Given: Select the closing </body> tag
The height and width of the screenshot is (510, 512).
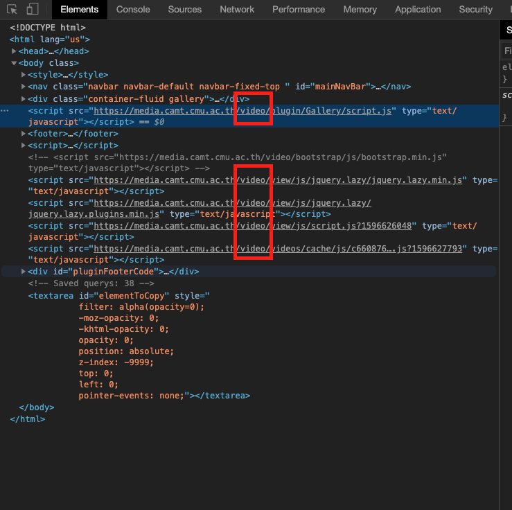Looking at the screenshot, I should point(37,407).
